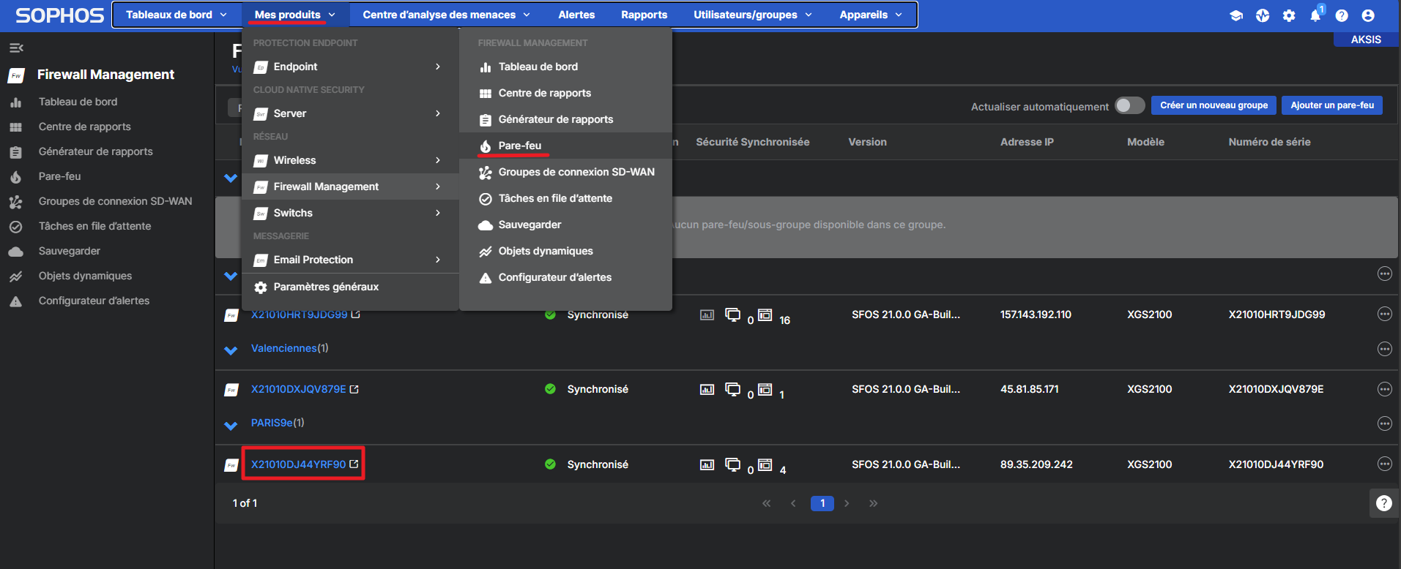Image resolution: width=1401 pixels, height=569 pixels.
Task: Click the servers icon in X21010DXJQV879E row
Action: [765, 389]
